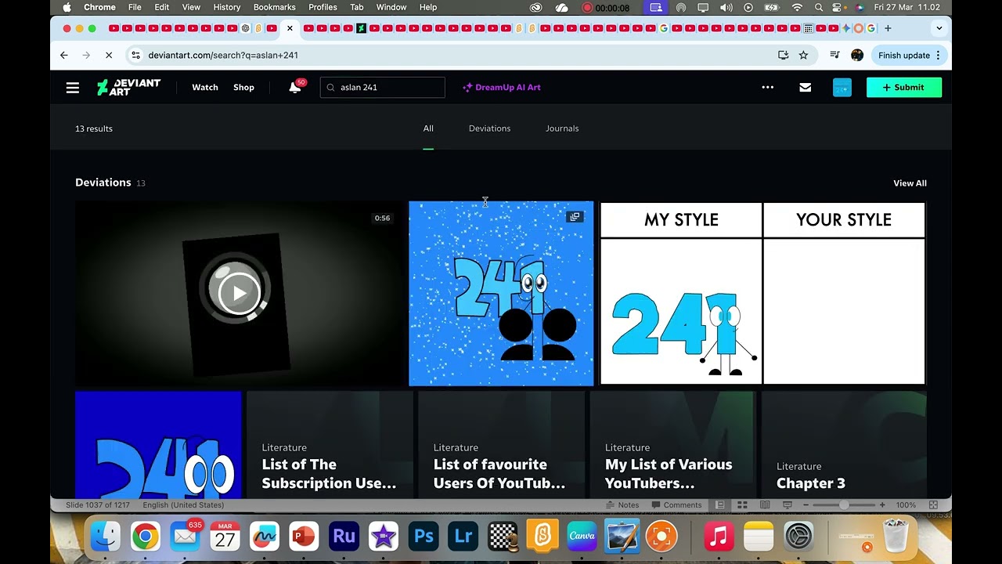This screenshot has width=1002, height=564.
Task: Open Spotlight search
Action: (x=819, y=7)
